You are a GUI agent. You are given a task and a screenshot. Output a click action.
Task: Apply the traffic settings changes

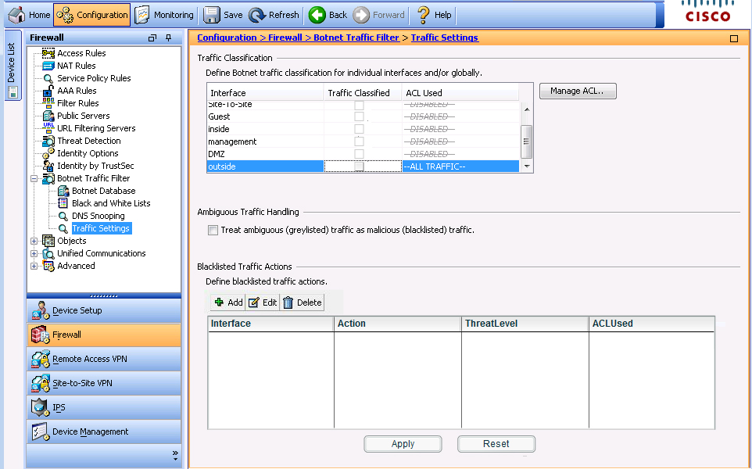point(403,444)
